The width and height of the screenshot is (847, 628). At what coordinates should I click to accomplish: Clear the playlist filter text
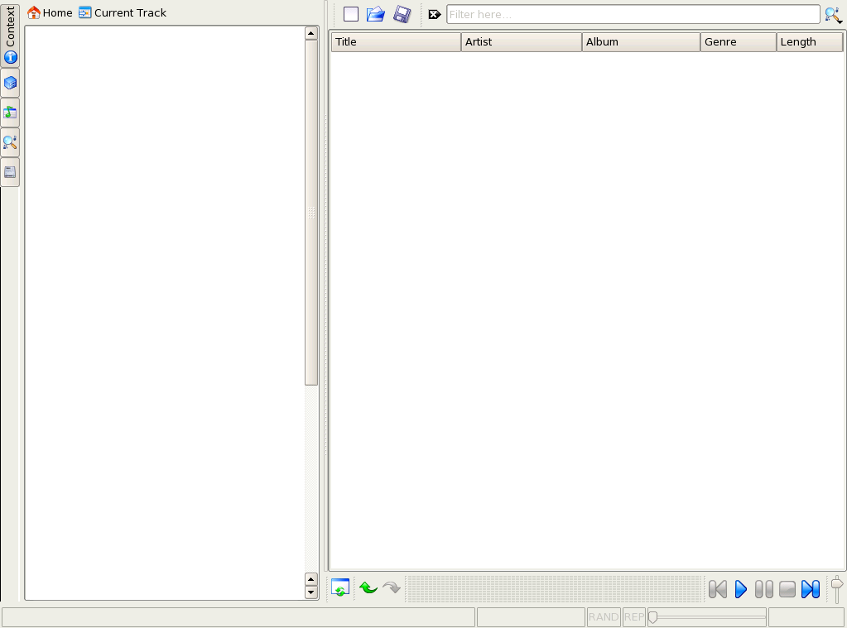click(x=435, y=14)
